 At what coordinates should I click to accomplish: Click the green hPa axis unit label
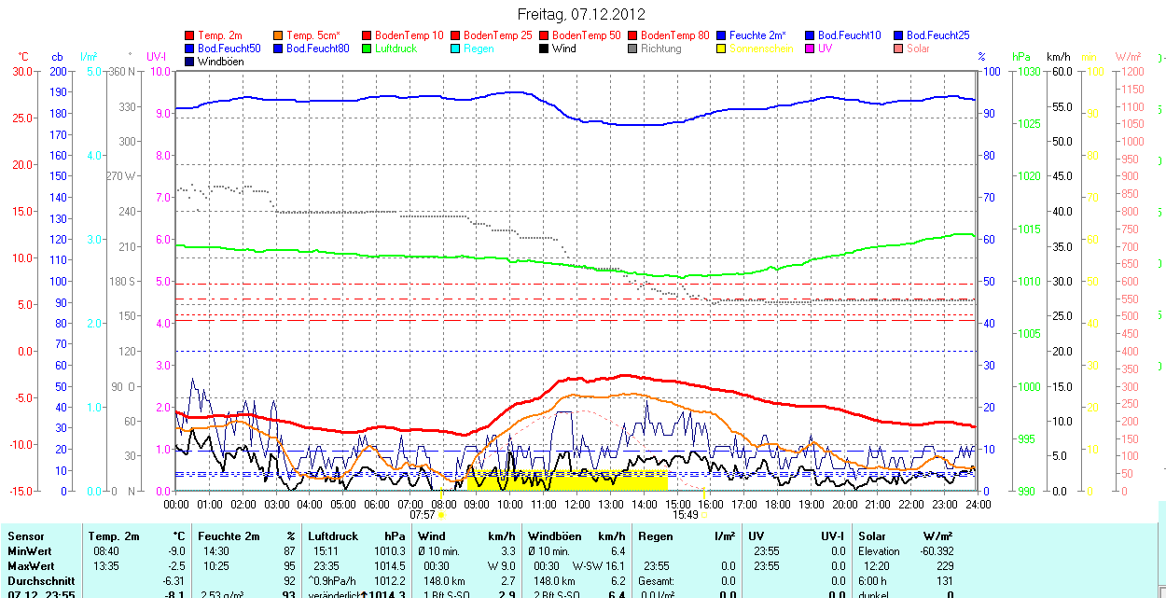tap(1021, 57)
